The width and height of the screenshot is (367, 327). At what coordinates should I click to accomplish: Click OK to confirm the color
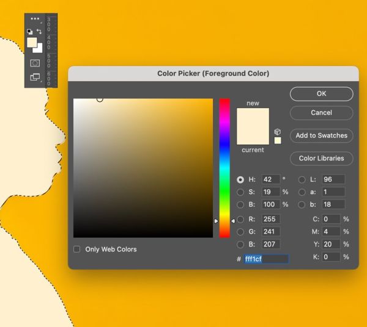pyautogui.click(x=321, y=94)
